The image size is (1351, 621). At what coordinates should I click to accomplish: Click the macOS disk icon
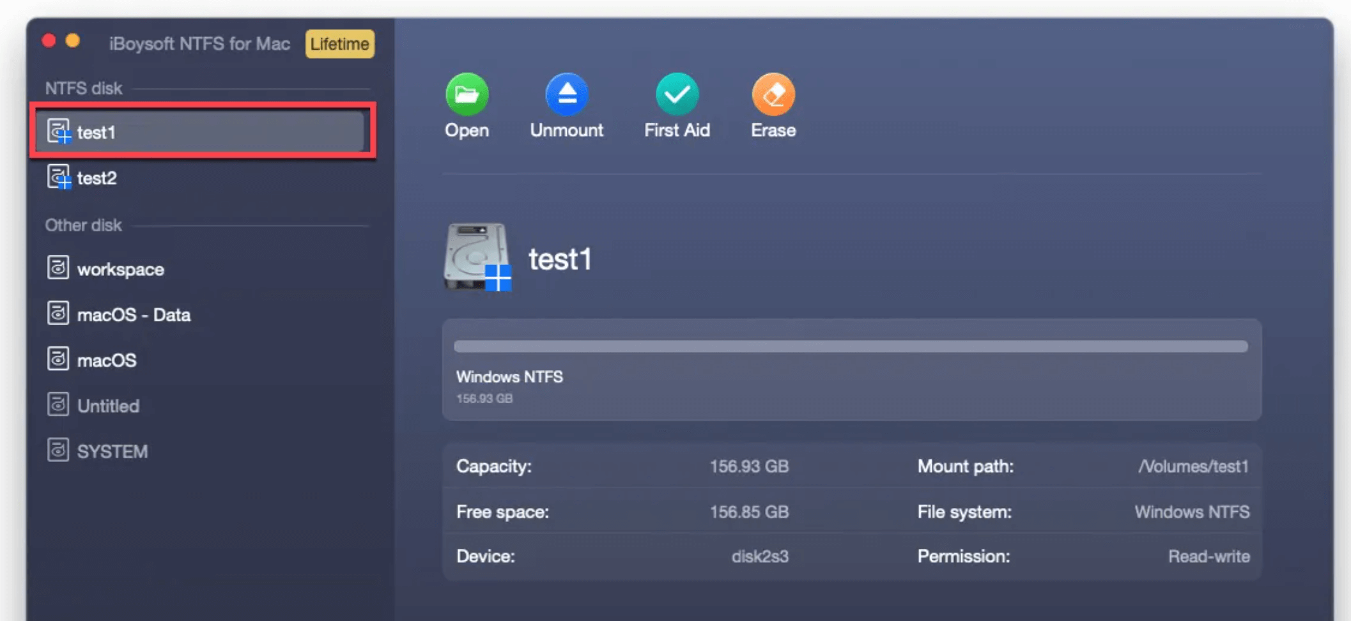(58, 360)
